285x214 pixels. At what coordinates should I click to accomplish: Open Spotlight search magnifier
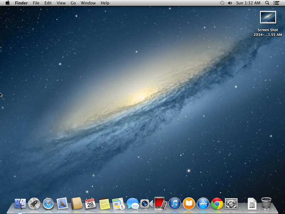(267, 3)
